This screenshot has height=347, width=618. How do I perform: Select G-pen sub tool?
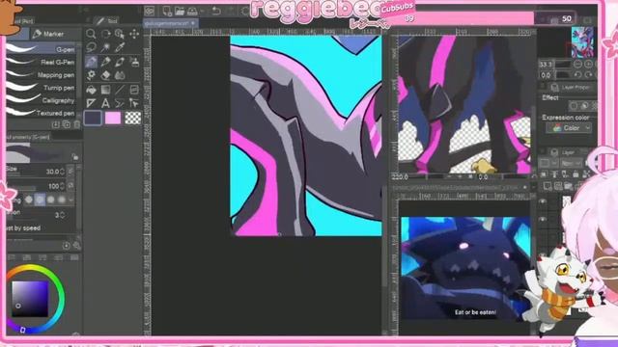point(41,49)
